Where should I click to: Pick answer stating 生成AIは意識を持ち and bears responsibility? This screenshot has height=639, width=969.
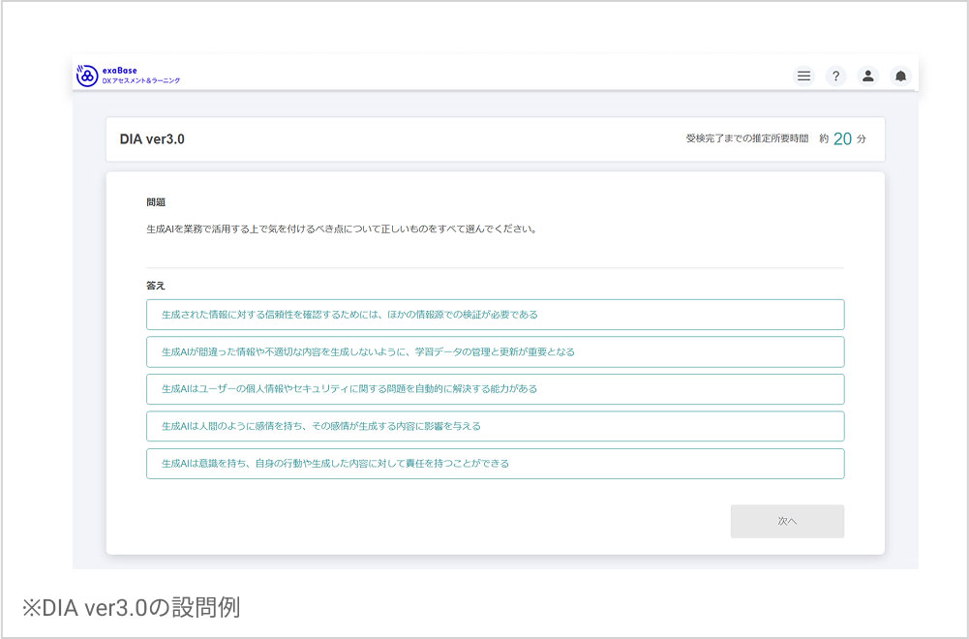click(495, 464)
